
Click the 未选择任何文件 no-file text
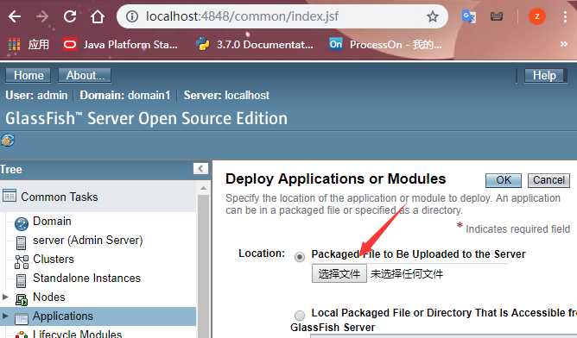[x=407, y=274]
